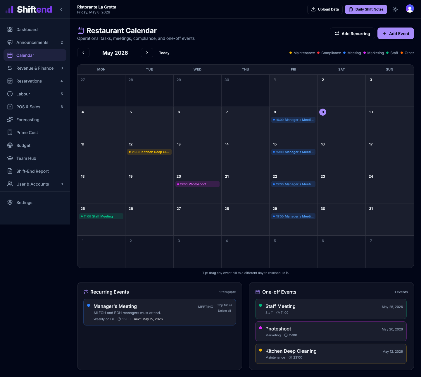Click the Labour clock icon

tap(10, 94)
